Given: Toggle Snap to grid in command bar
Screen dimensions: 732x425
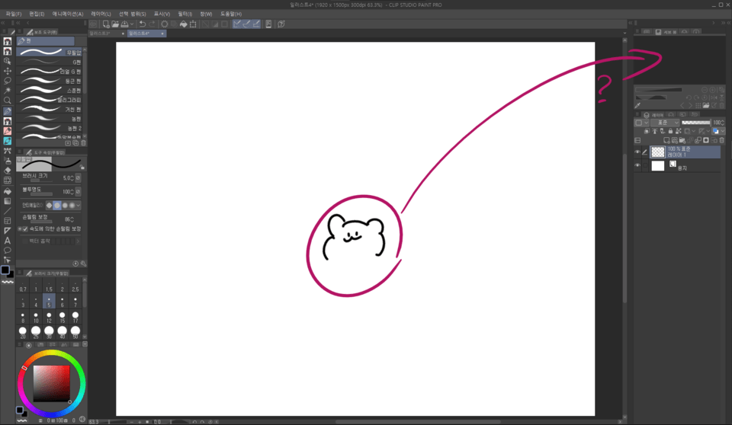Looking at the screenshot, I should [x=257, y=24].
